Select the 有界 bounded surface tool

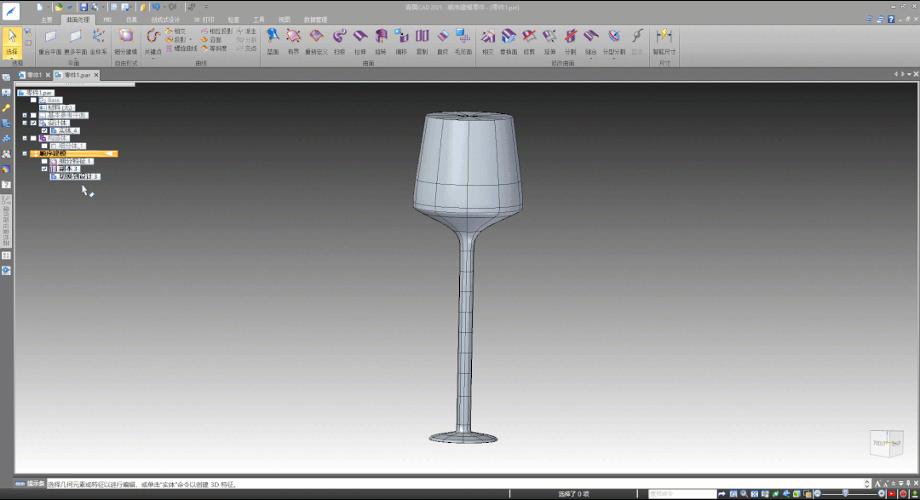click(x=293, y=42)
